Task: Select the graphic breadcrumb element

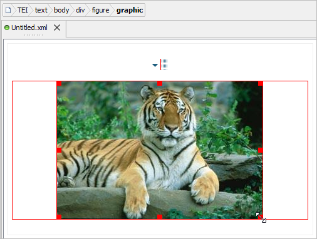Action: click(130, 10)
